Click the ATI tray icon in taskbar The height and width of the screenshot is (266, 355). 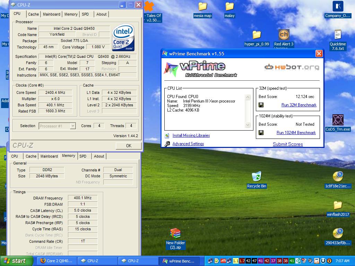coord(223,261)
